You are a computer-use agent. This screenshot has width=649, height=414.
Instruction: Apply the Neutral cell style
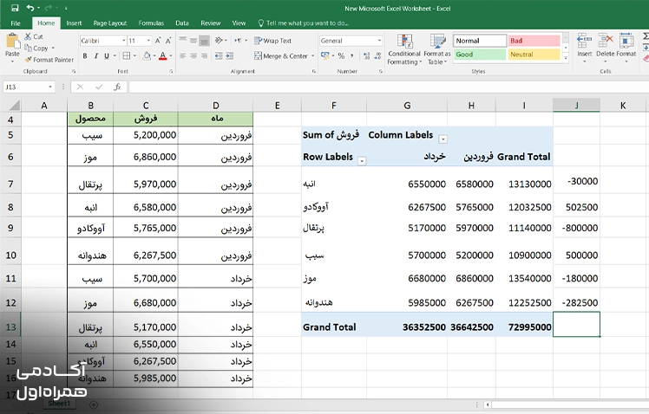click(x=534, y=54)
